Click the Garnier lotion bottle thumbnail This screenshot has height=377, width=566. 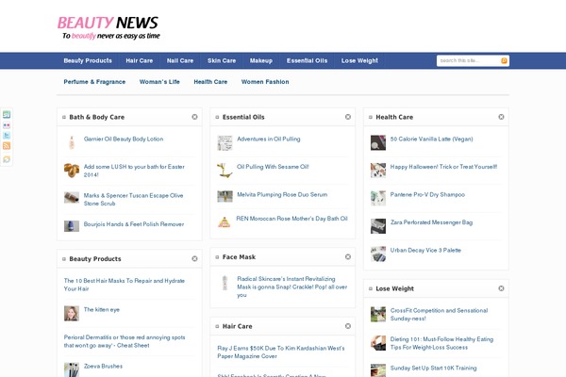point(72,142)
